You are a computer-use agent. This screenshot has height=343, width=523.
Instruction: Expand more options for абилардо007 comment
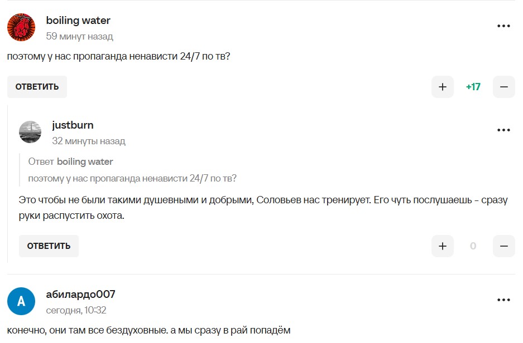pyautogui.click(x=503, y=300)
